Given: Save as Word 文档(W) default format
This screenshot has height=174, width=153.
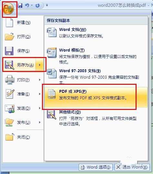Looking at the screenshot, I should pos(96,33).
